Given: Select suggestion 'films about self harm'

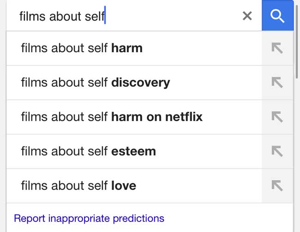Looking at the screenshot, I should (82, 48).
